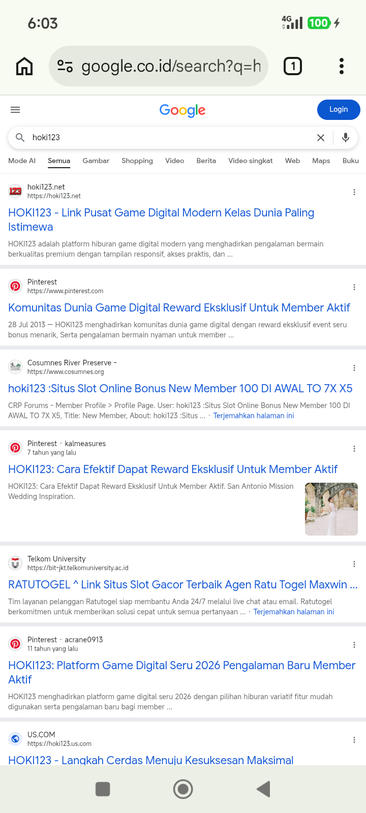Open options menu for Telkom University result

[x=354, y=564]
